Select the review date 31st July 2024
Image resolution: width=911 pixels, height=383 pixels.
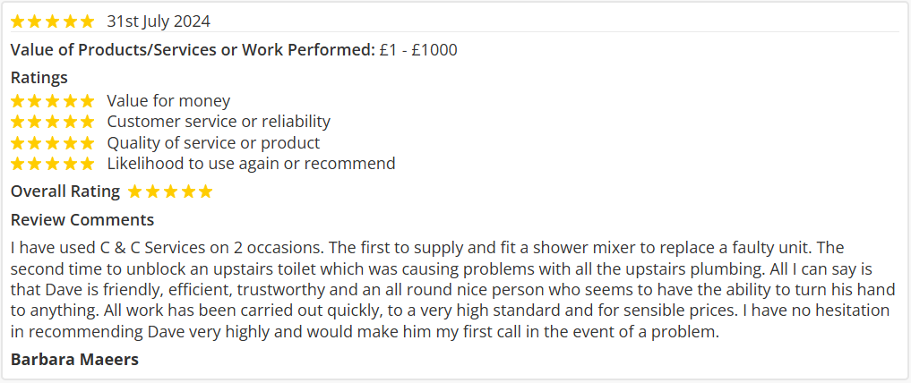(x=159, y=21)
